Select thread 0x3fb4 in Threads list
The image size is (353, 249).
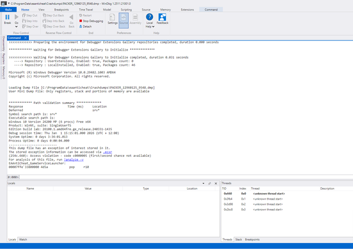point(228,199)
